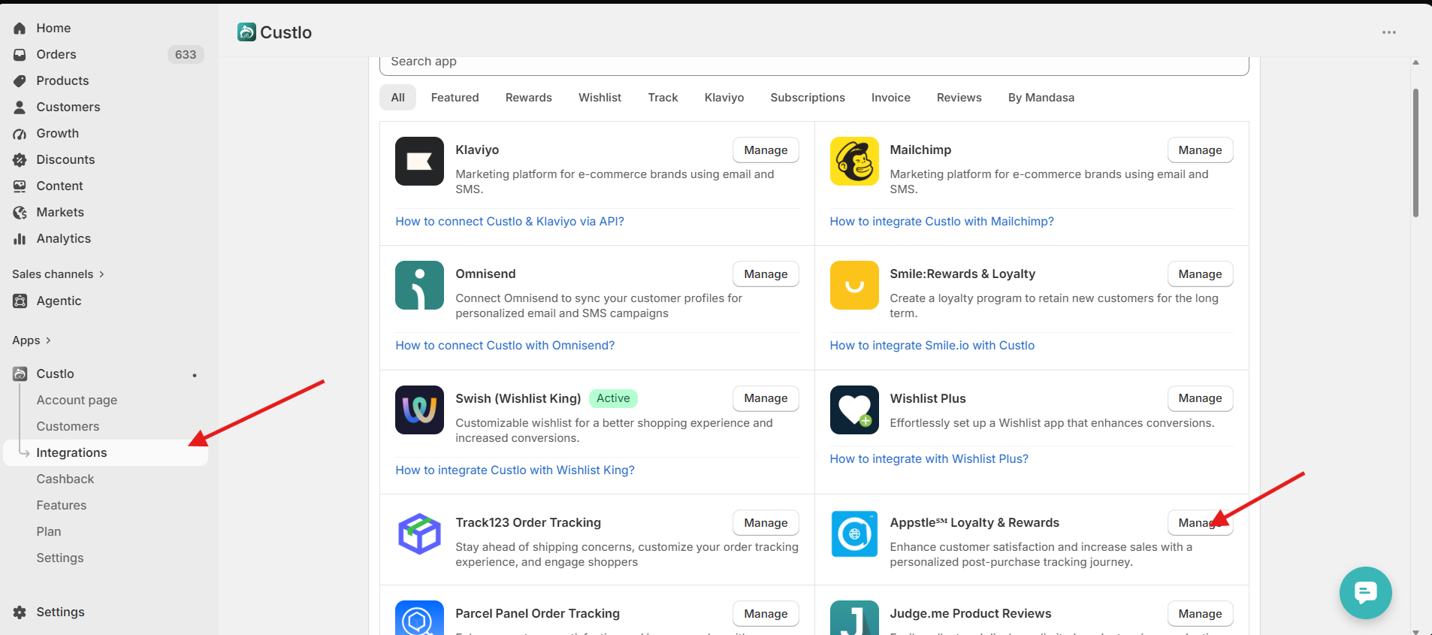This screenshot has height=635, width=1432.
Task: Select the Reviews filter tab
Action: [x=959, y=98]
